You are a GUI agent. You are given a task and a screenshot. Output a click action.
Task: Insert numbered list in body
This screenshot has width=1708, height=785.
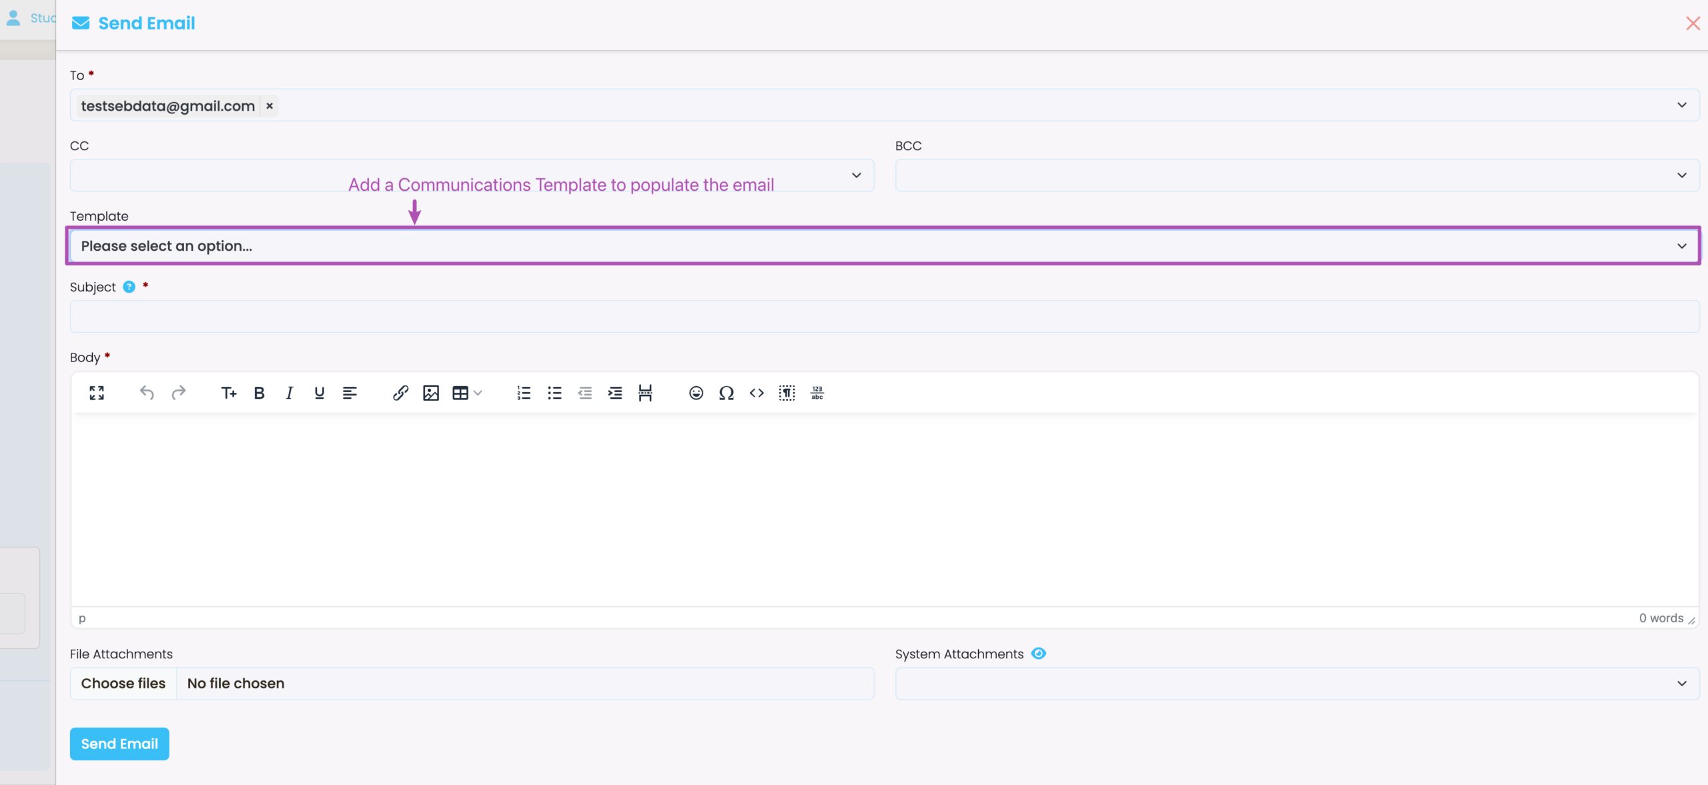pyautogui.click(x=524, y=393)
